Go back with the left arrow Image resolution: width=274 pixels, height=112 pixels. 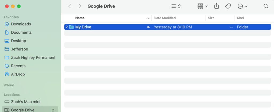pyautogui.click(x=70, y=6)
